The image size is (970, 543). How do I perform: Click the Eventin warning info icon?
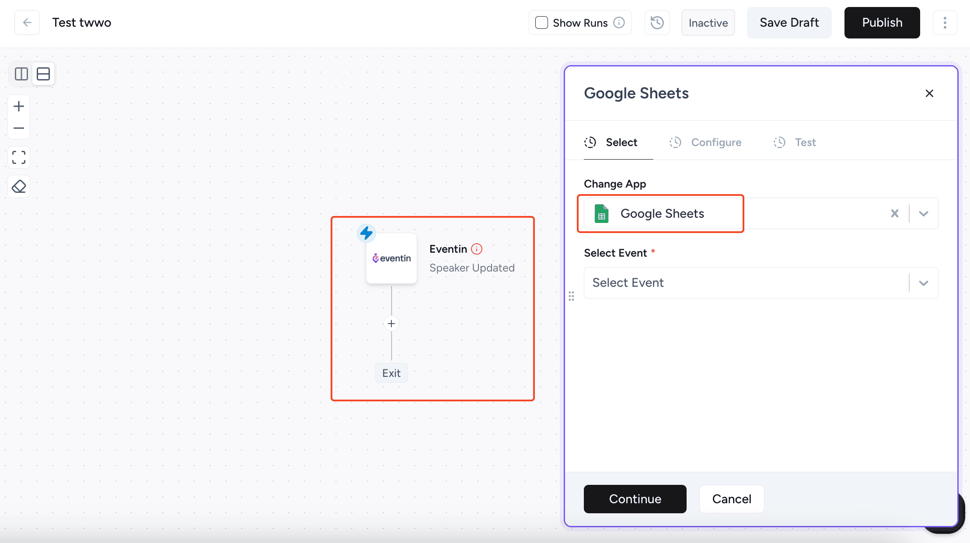[477, 249]
